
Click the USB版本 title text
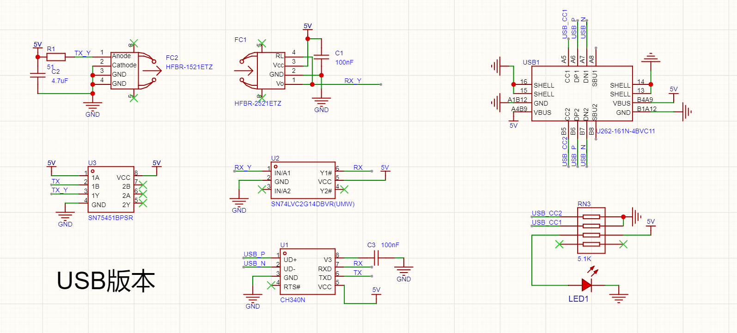(106, 281)
